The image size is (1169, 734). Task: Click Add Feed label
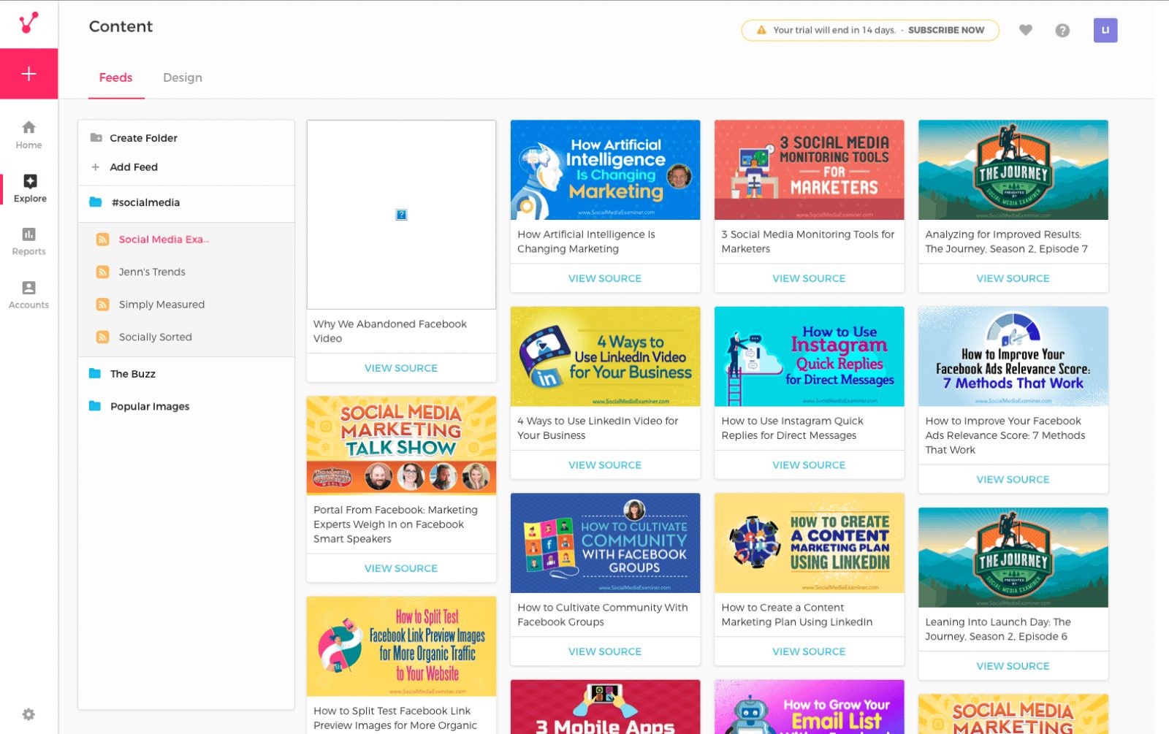pyautogui.click(x=134, y=167)
